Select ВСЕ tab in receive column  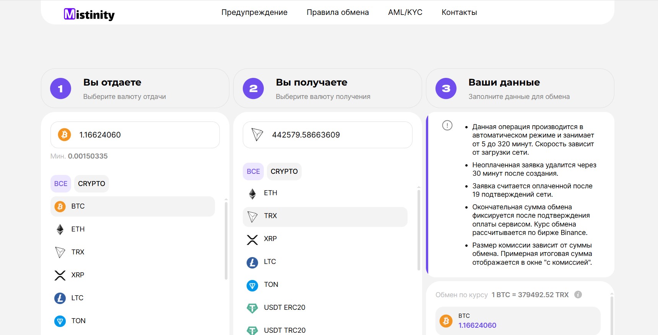coord(253,172)
